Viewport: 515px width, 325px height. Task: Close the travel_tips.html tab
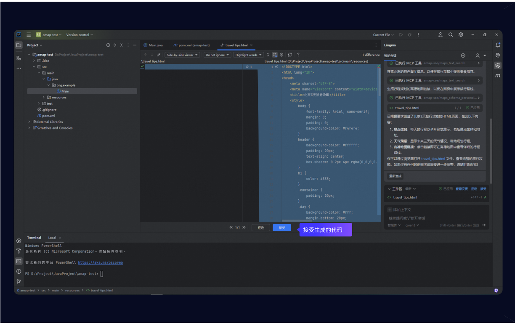click(252, 45)
